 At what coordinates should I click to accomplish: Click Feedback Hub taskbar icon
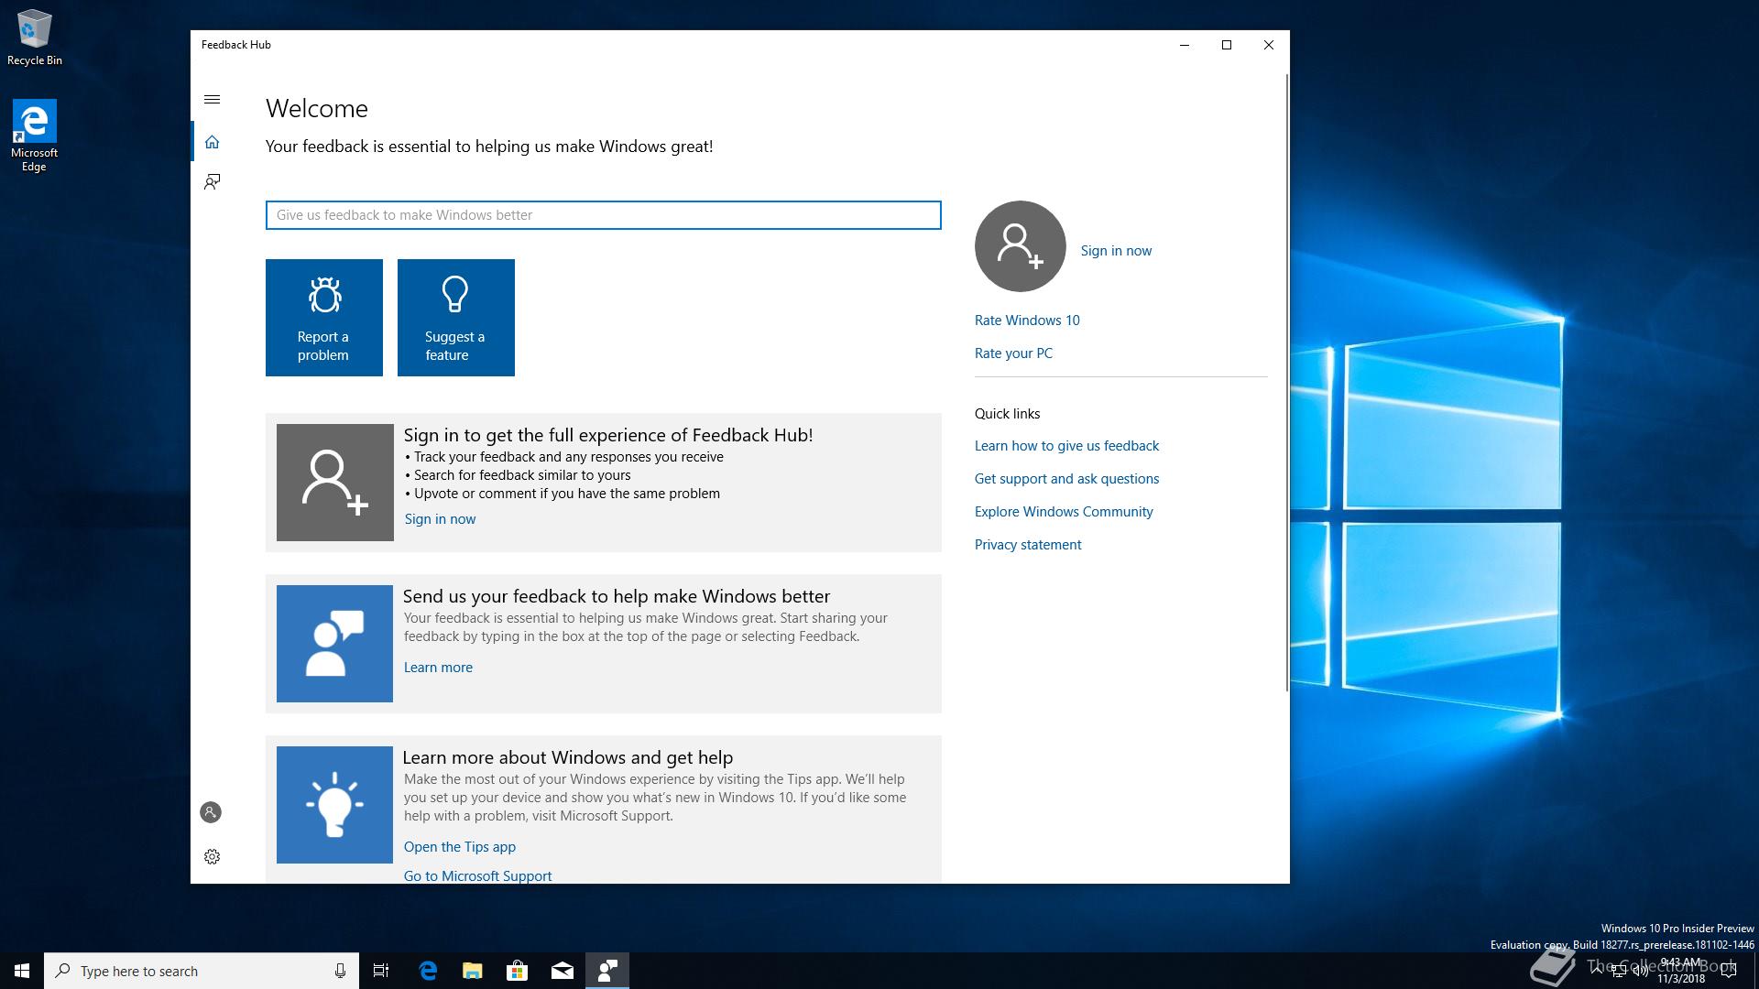tap(607, 971)
